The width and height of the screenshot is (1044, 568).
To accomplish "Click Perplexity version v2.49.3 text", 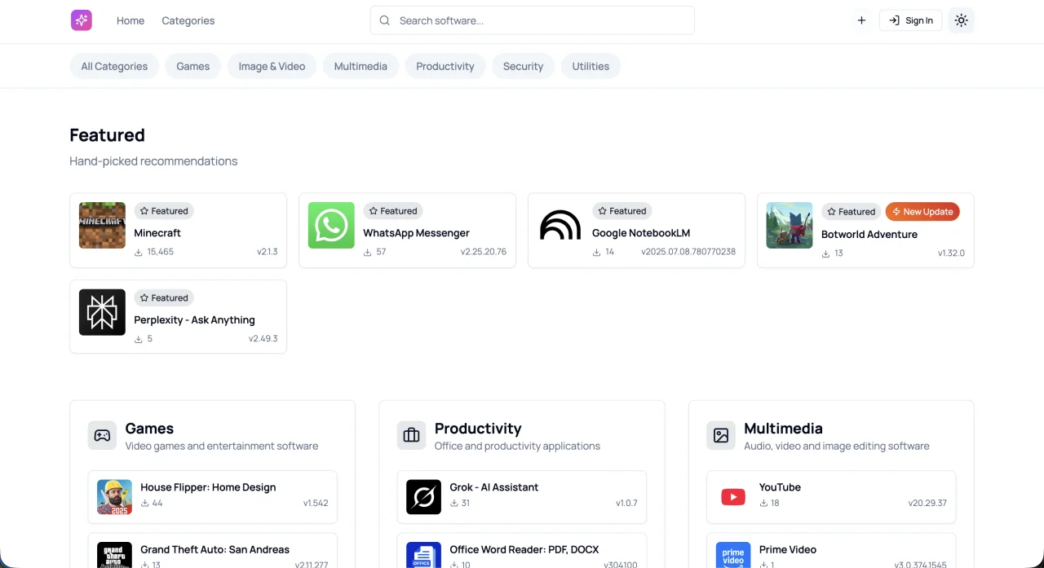I will pyautogui.click(x=263, y=339).
